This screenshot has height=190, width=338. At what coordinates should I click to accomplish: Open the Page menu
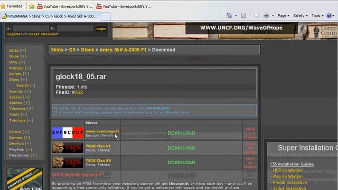click(283, 16)
